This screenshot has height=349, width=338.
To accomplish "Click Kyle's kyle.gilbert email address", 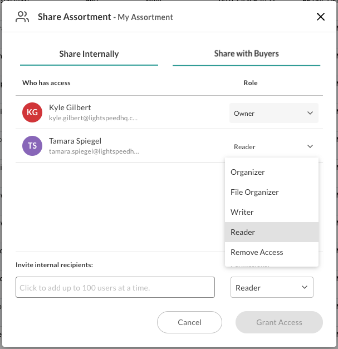I will (94, 118).
